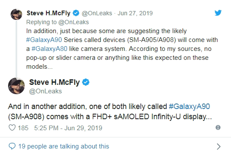Viewport: 231px width, 154px height.
Task: Click @OnLeaks handle under main author name
Action: tap(46, 91)
